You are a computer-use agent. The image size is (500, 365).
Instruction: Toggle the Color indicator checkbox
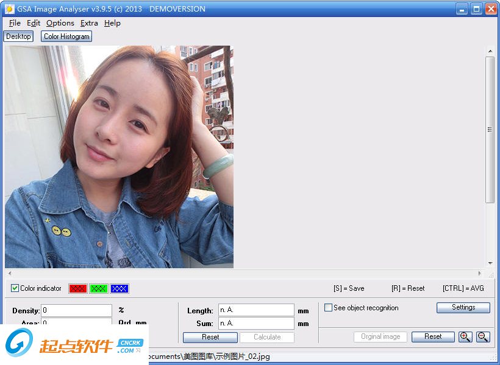pos(15,288)
